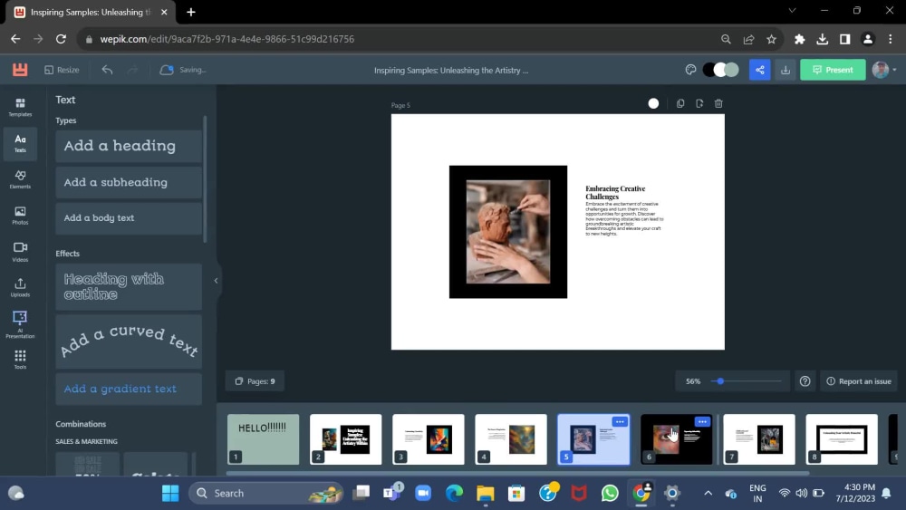Image resolution: width=906 pixels, height=510 pixels.
Task: Duplicate the current page
Action: [x=680, y=103]
